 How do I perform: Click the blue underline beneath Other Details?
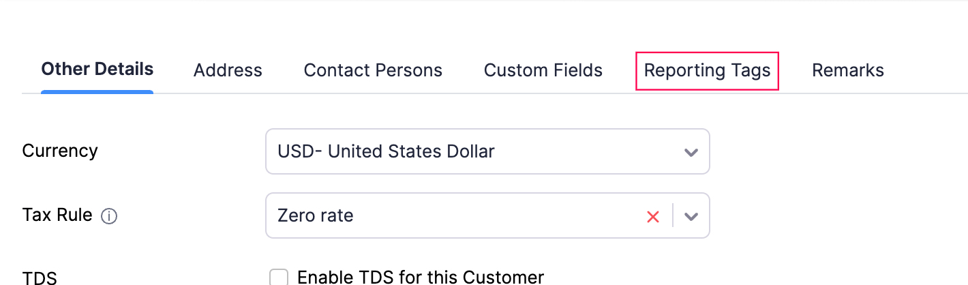[x=97, y=91]
